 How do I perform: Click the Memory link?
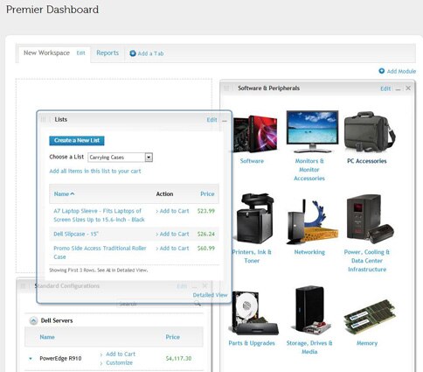(x=367, y=343)
